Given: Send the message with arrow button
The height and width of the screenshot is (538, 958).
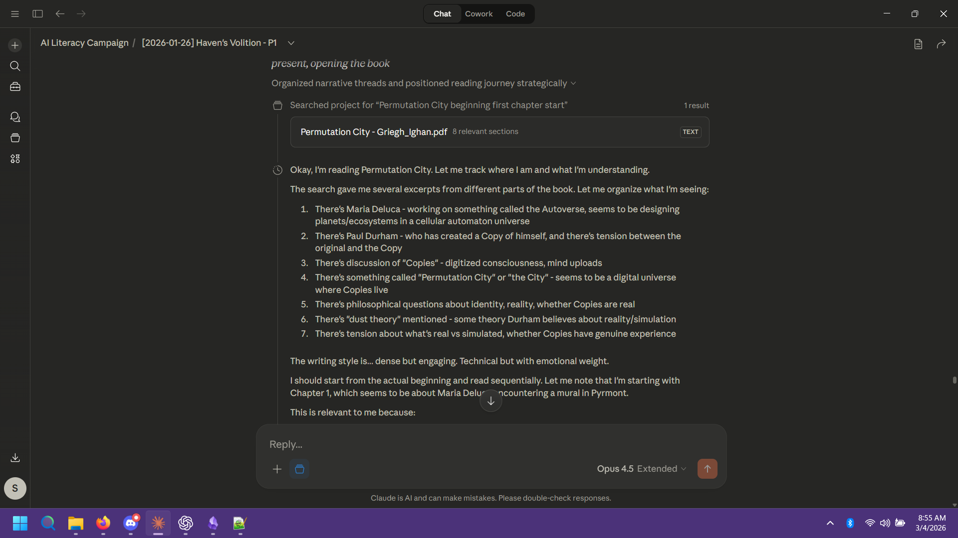Looking at the screenshot, I should [x=707, y=469].
